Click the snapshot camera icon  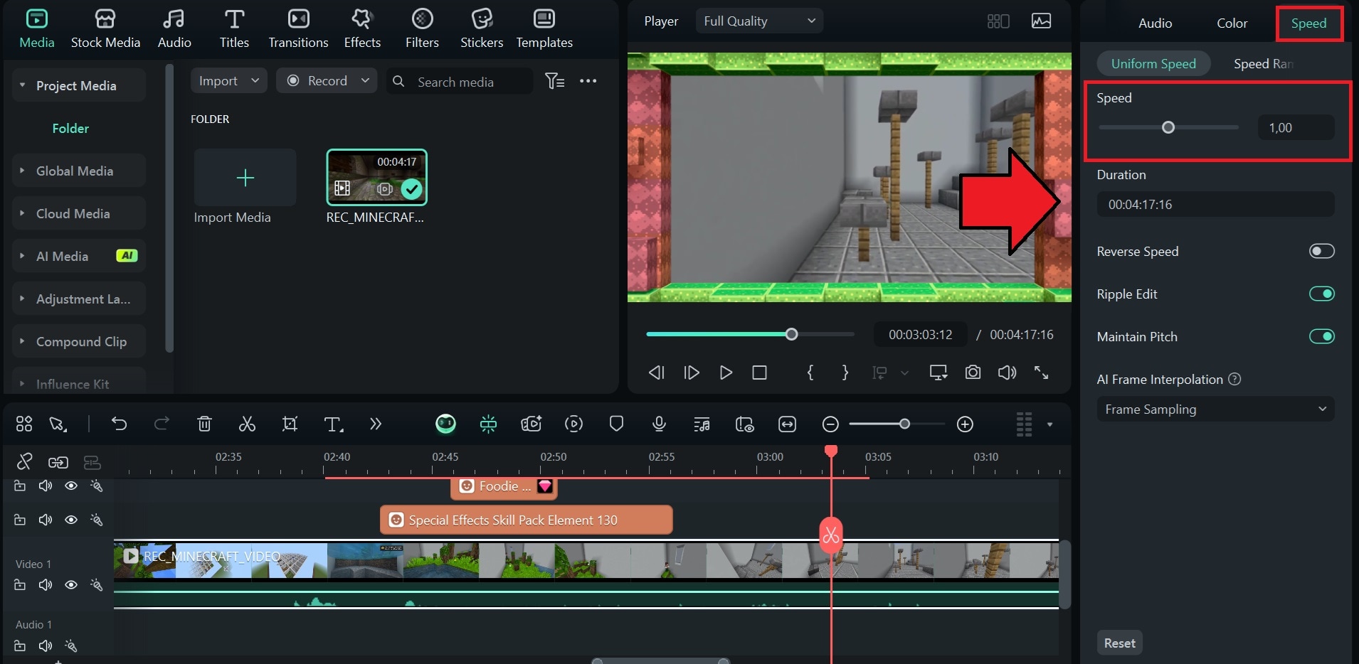point(973,373)
